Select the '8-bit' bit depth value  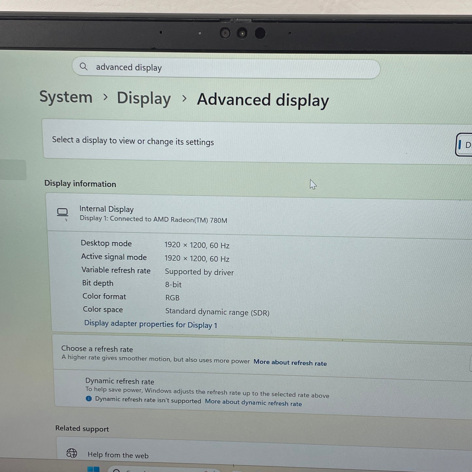[x=173, y=285]
